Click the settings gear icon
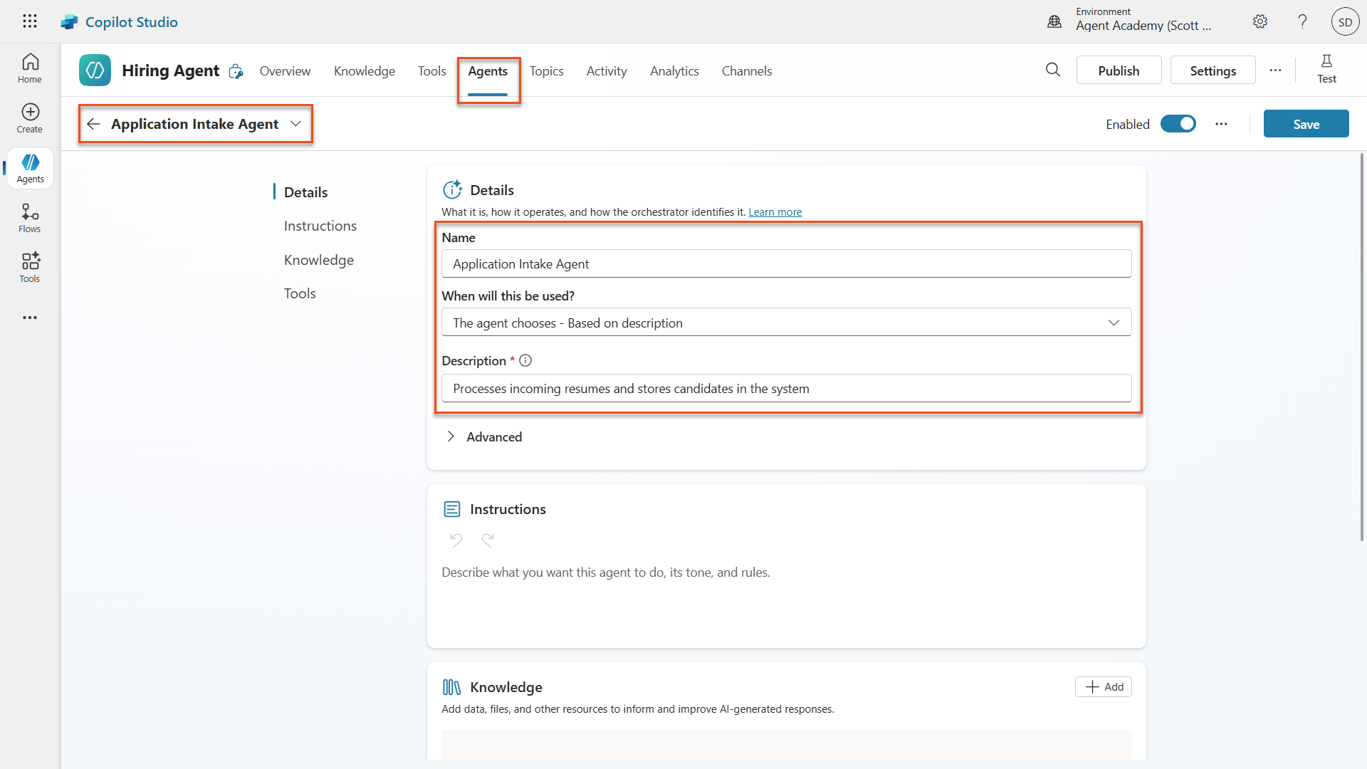 pos(1260,21)
